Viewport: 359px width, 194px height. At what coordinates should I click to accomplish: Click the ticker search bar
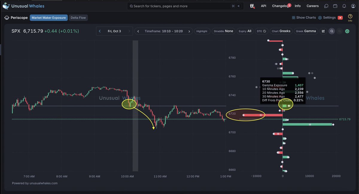coord(185,6)
